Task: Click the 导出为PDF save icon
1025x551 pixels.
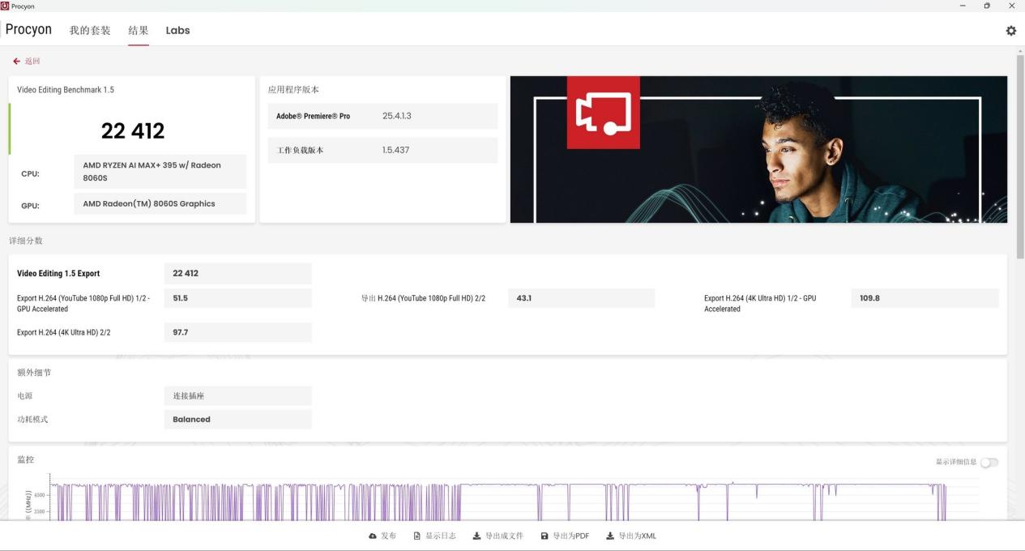Action: 545,536
